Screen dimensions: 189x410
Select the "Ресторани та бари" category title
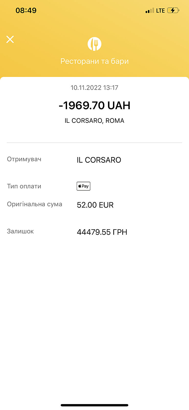pyautogui.click(x=94, y=61)
